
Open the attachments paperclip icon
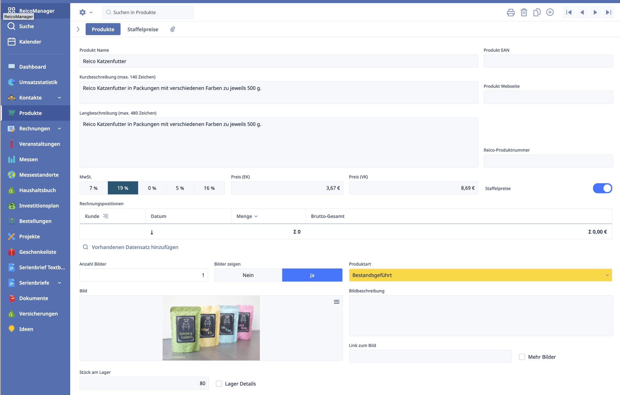173,29
